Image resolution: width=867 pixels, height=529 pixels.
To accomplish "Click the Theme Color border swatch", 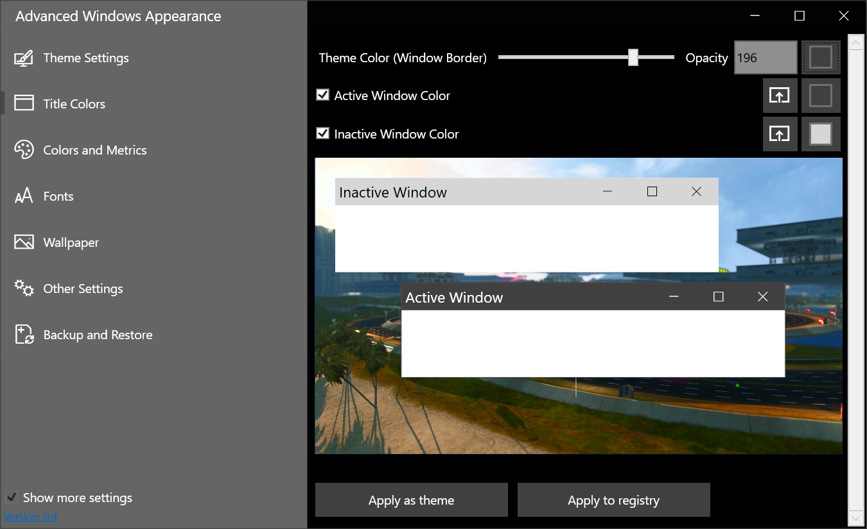I will click(821, 57).
